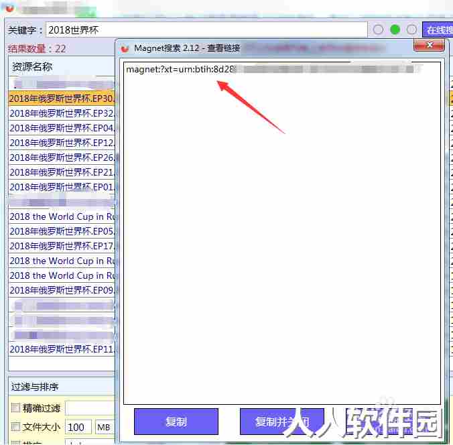Select row 2018年俄罗斯世界杯.EP26
This screenshot has width=453, height=445.
point(62,157)
